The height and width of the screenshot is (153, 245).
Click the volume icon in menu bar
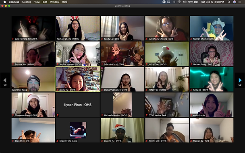click(x=185, y=2)
